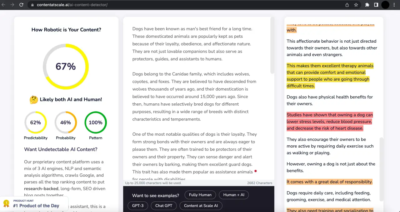This screenshot has height=212, width=400.
Task: Click the bold "research-backed" text
Action: point(41,189)
